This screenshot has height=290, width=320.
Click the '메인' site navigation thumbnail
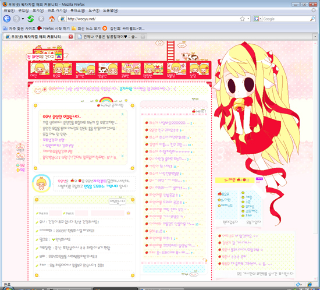(40, 70)
